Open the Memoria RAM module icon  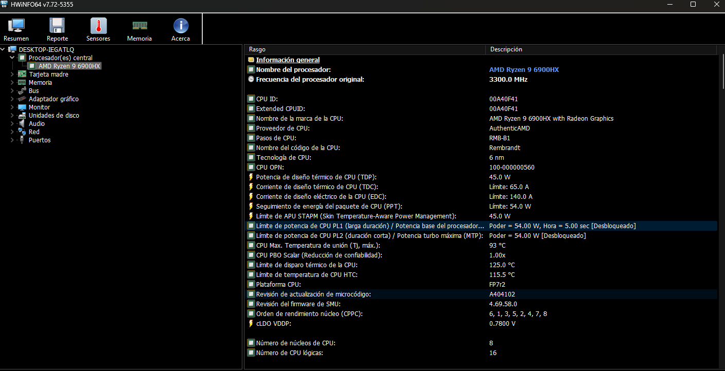pyautogui.click(x=139, y=25)
